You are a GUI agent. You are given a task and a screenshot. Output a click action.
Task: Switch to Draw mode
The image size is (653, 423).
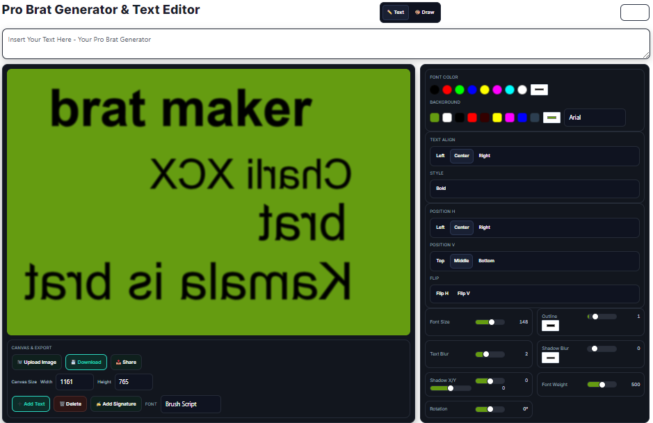click(x=424, y=13)
